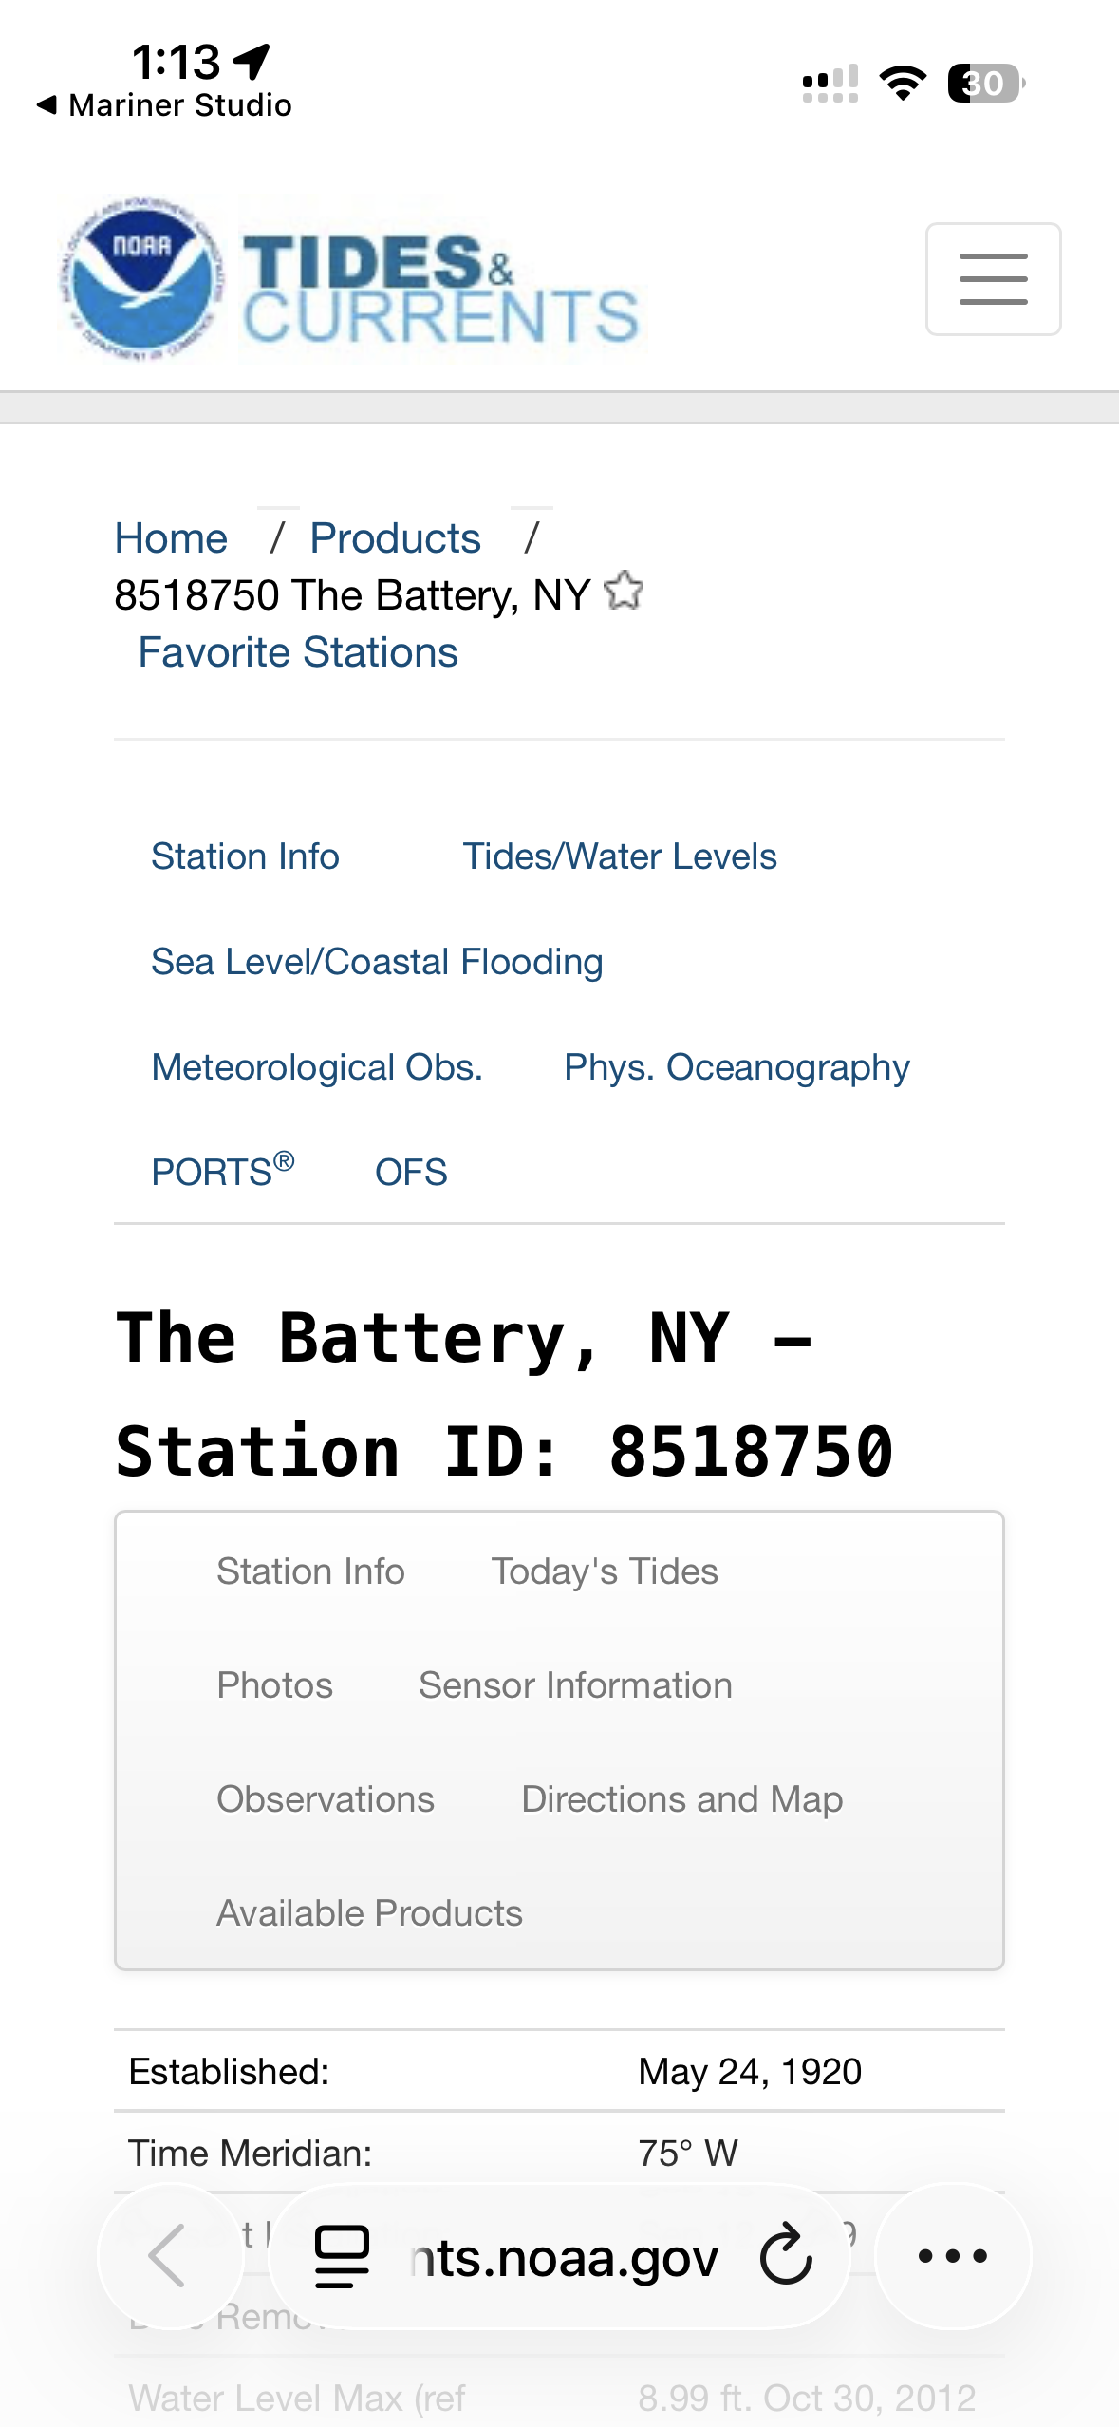Tap the page reader icon in address bar

(x=342, y=2255)
